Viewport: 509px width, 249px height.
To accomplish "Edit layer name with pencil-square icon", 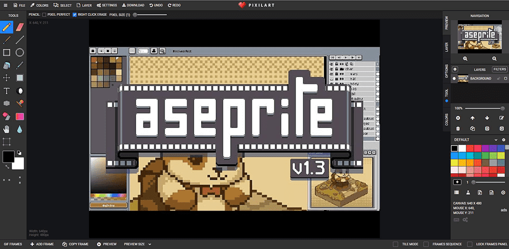I will pyautogui.click(x=502, y=118).
